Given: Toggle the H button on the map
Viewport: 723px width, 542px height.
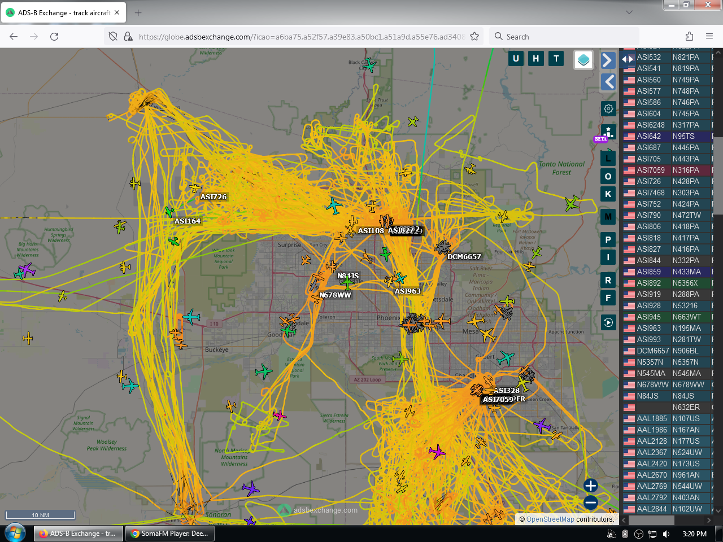Looking at the screenshot, I should 536,58.
